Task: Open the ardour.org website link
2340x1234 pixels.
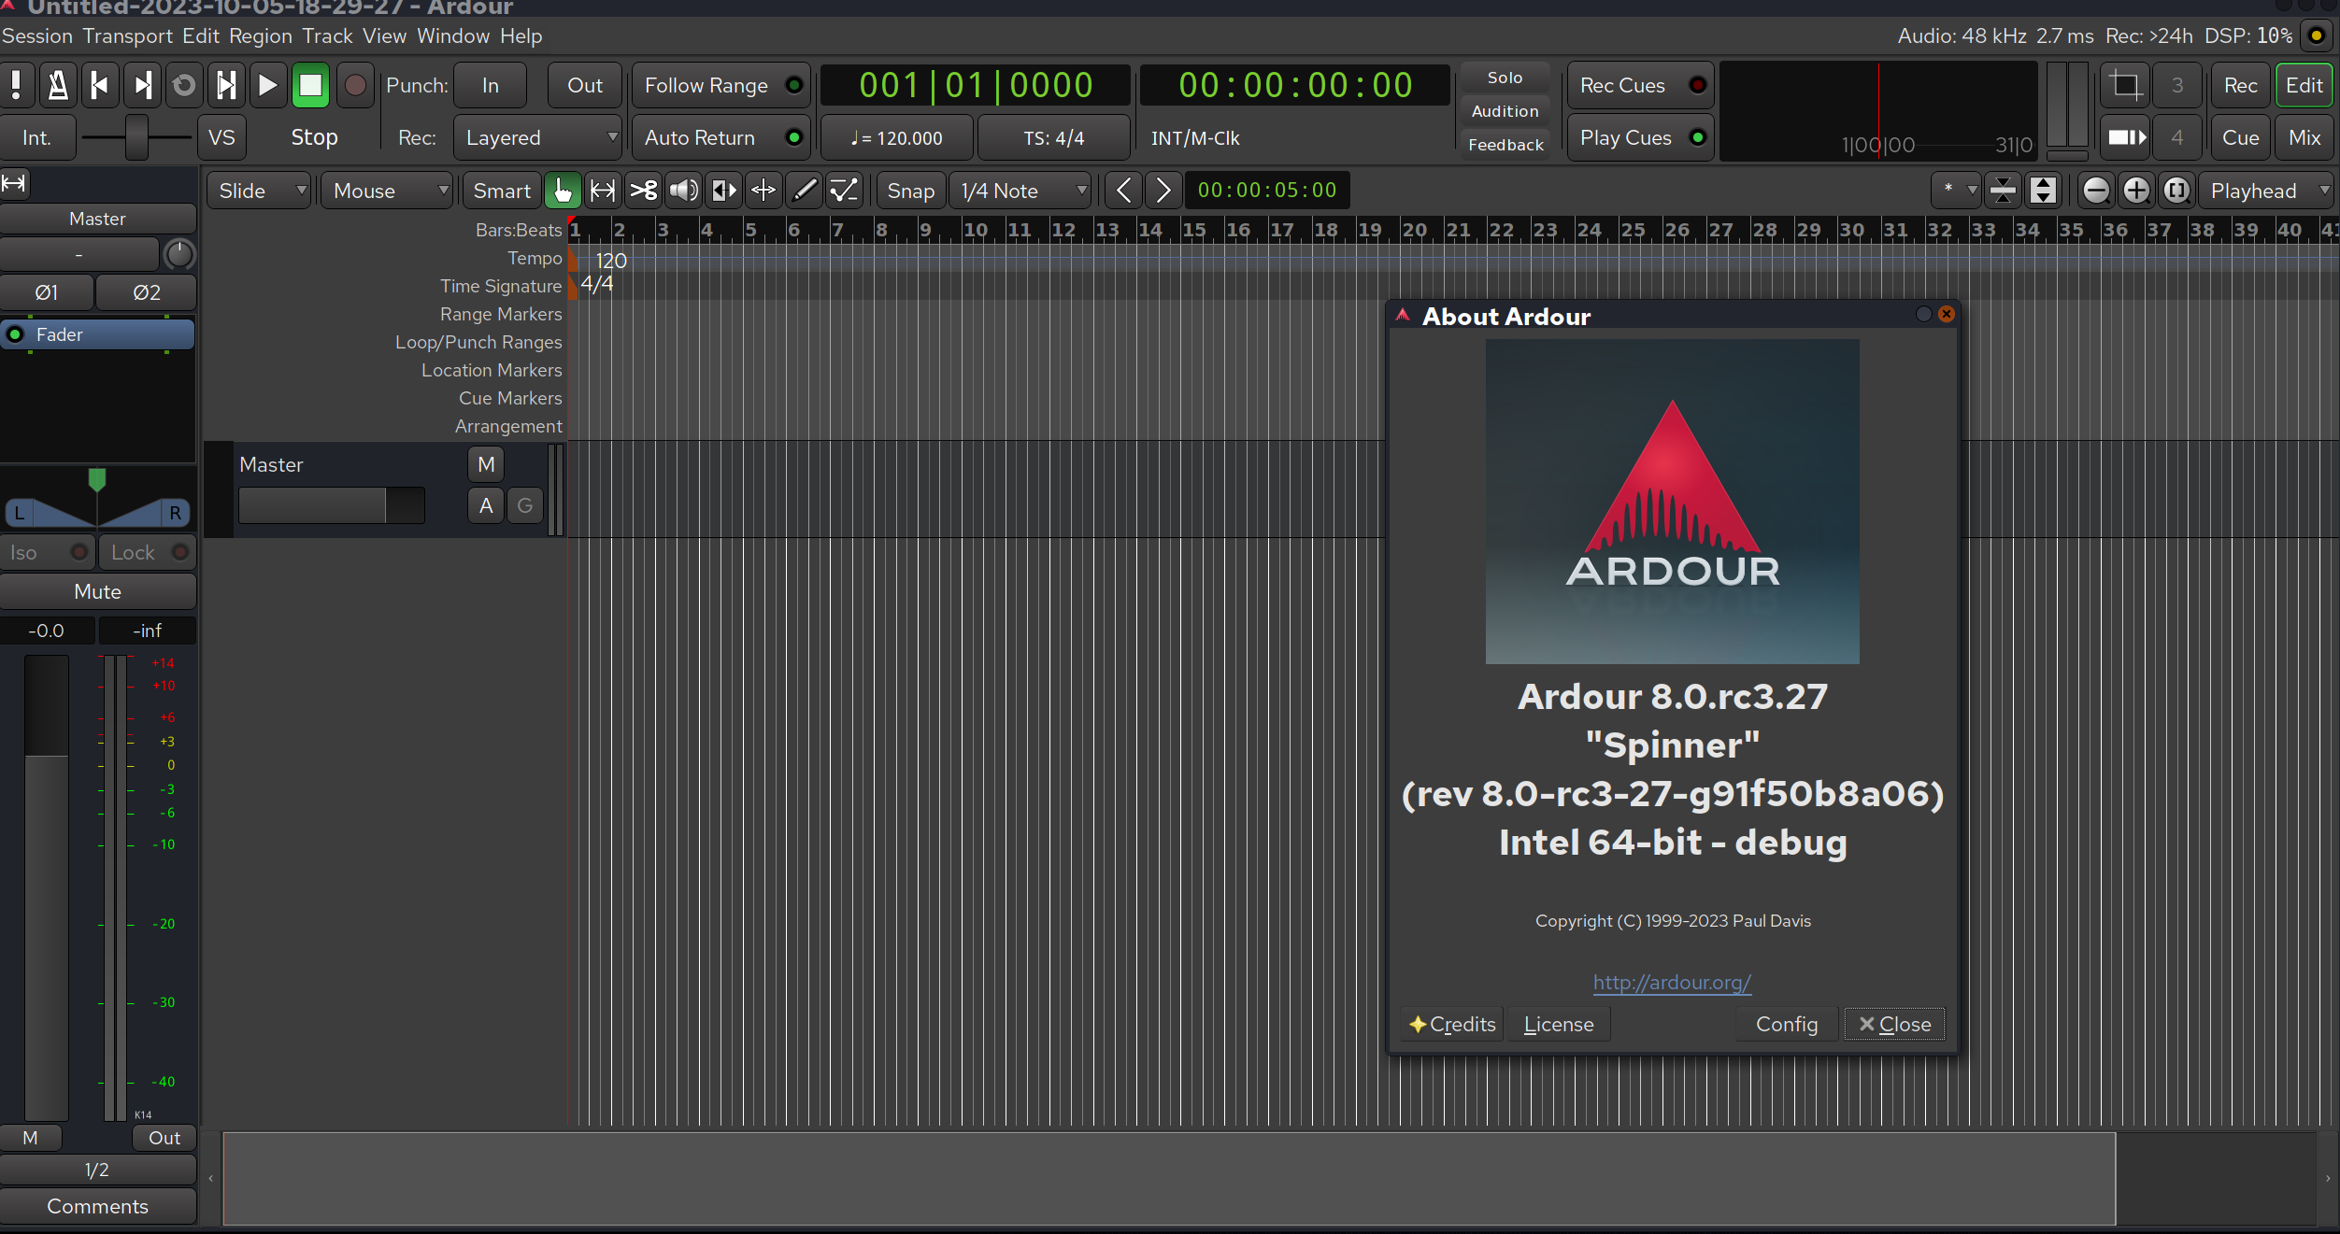Action: pyautogui.click(x=1672, y=983)
